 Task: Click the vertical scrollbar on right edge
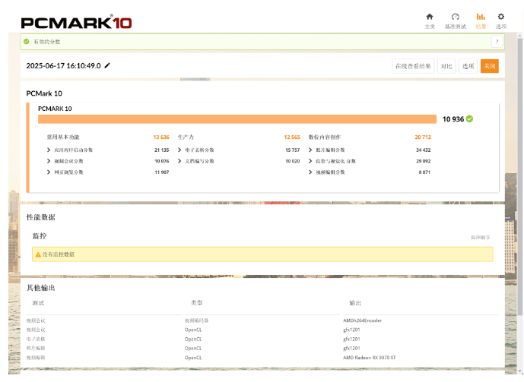(x=519, y=190)
